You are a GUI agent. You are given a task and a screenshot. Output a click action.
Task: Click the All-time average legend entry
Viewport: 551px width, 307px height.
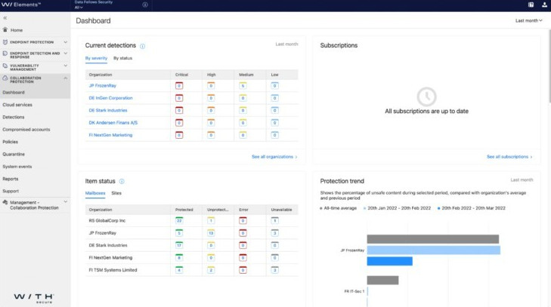pyautogui.click(x=338, y=208)
